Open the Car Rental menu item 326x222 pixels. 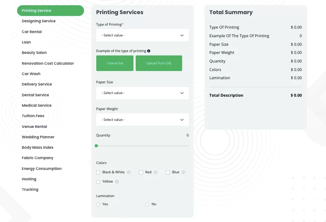[x=32, y=32]
